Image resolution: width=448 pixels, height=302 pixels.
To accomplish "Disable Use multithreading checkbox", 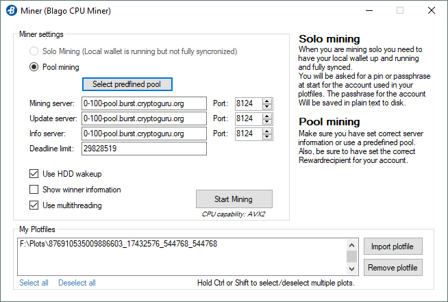I will click(x=34, y=205).
